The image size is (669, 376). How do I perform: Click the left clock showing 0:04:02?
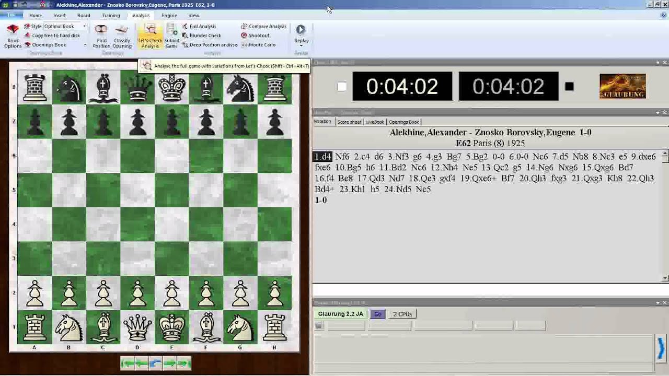pos(402,86)
